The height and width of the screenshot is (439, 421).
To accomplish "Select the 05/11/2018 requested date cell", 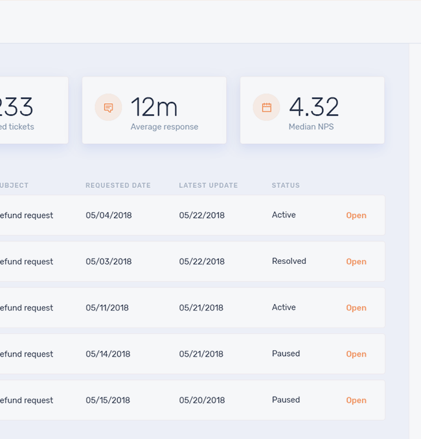I will (x=107, y=308).
